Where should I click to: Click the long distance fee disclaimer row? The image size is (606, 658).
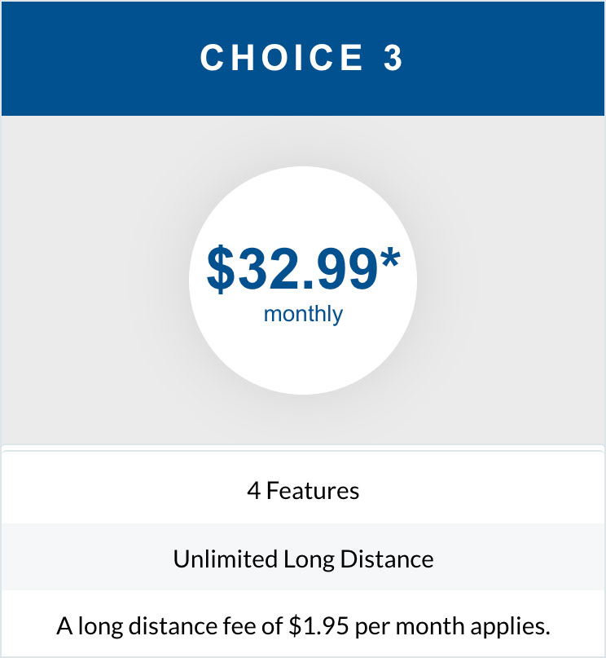tap(303, 625)
